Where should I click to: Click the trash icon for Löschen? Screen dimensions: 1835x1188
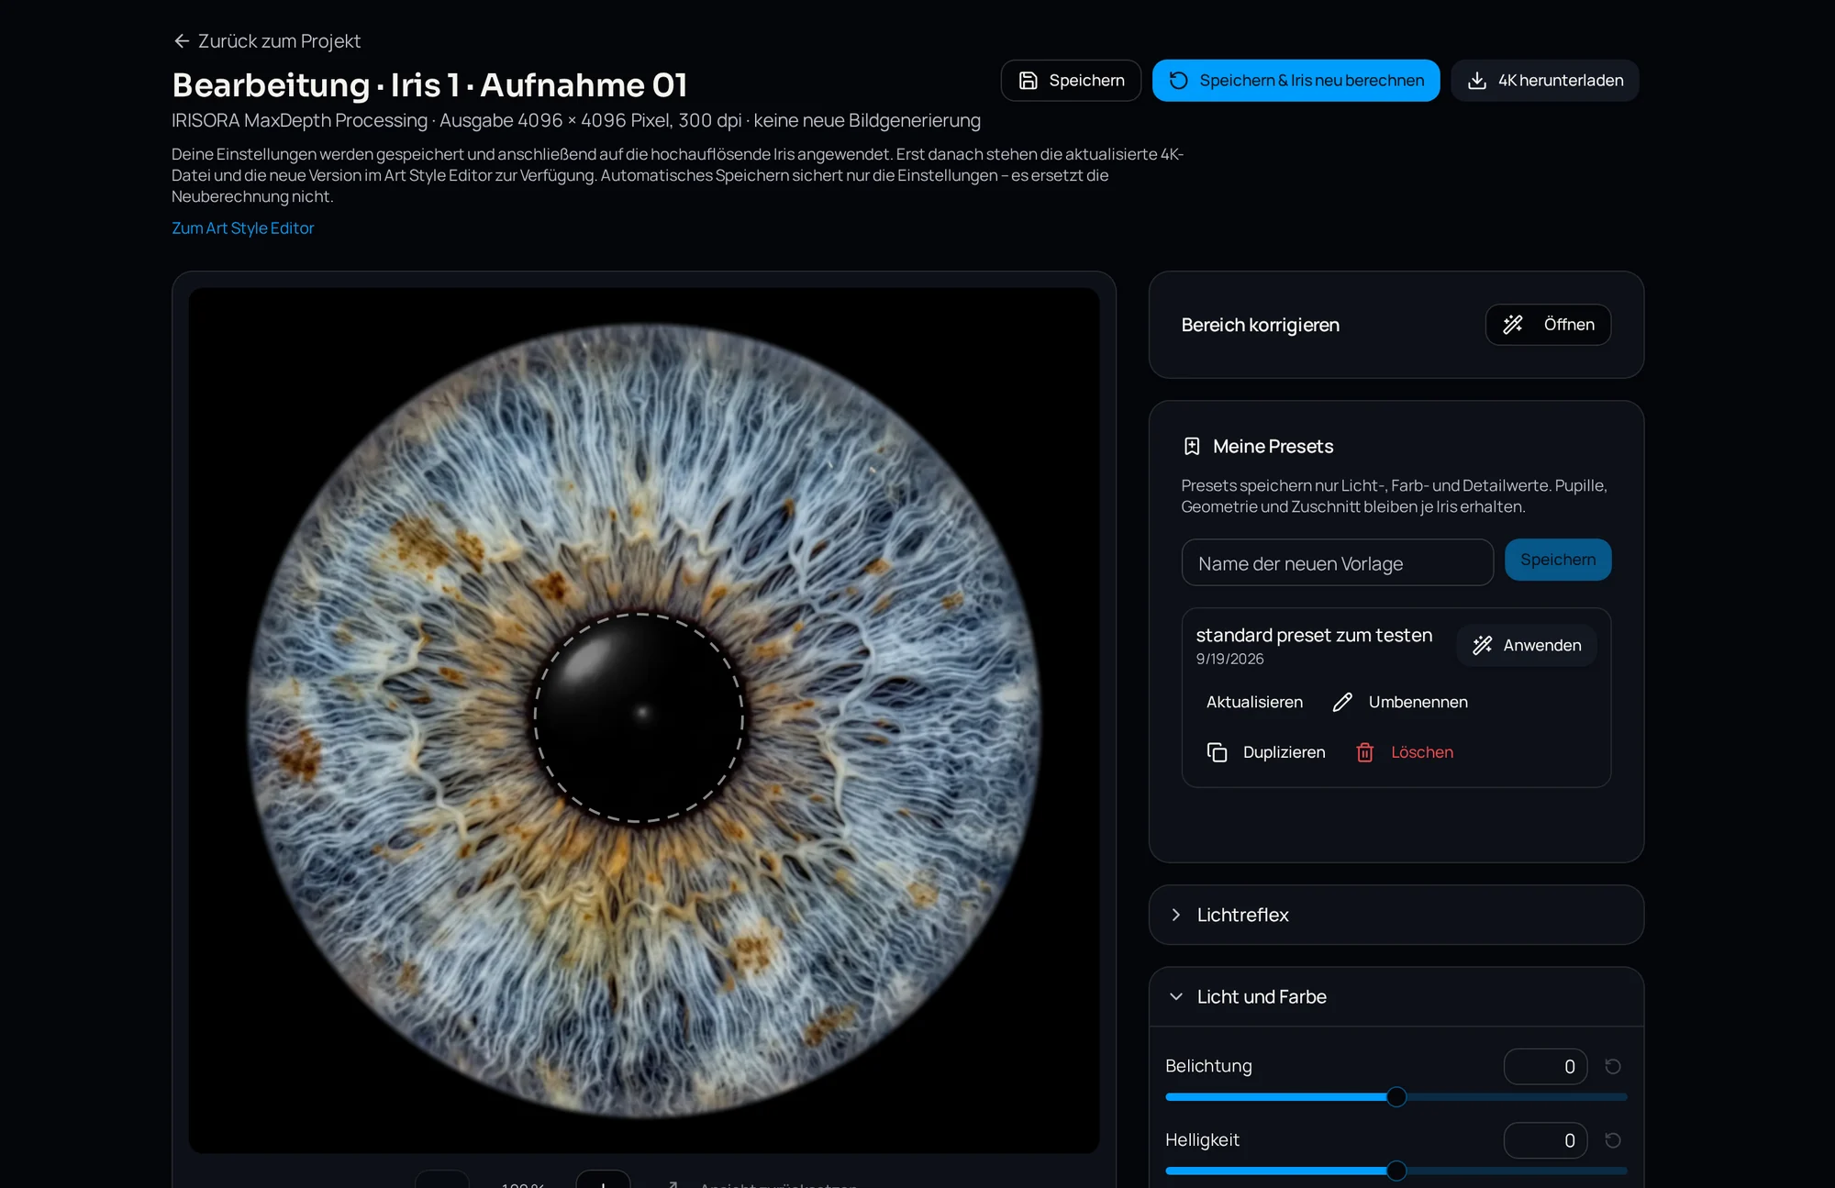(x=1364, y=752)
